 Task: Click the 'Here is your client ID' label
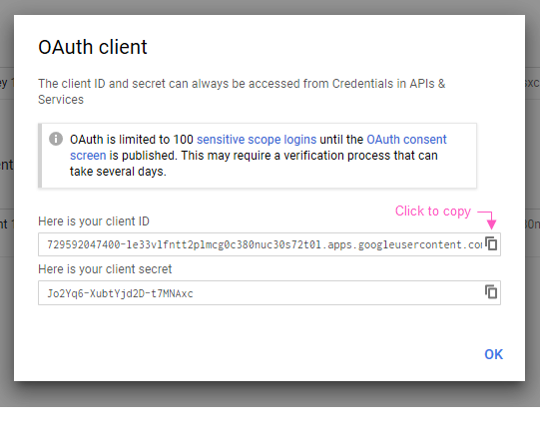[x=94, y=221]
